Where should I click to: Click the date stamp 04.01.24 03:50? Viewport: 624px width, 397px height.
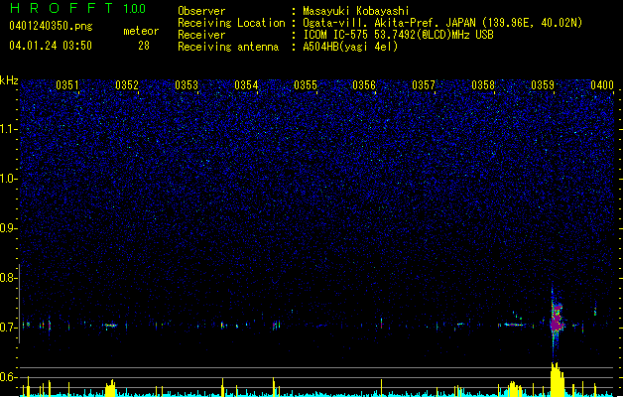51,46
